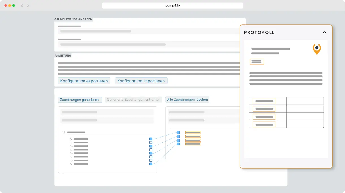Toggle the last checked box in the source list

151,164
